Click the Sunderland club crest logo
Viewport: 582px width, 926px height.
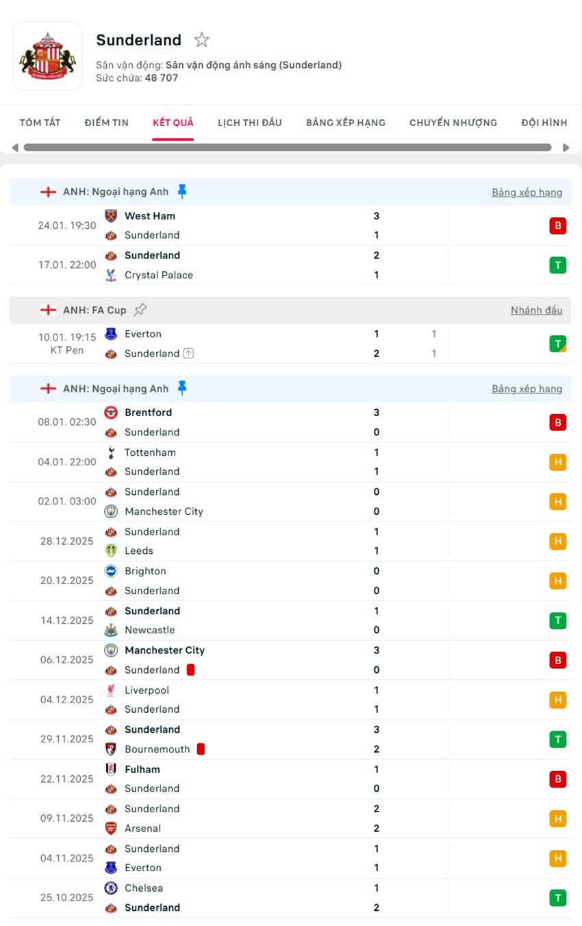[48, 56]
